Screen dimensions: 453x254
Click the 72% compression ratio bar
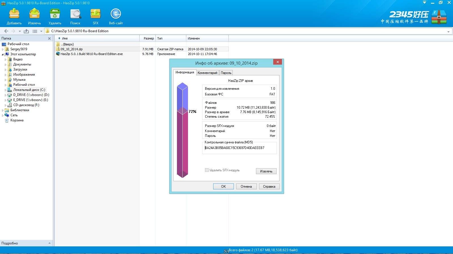click(182, 130)
